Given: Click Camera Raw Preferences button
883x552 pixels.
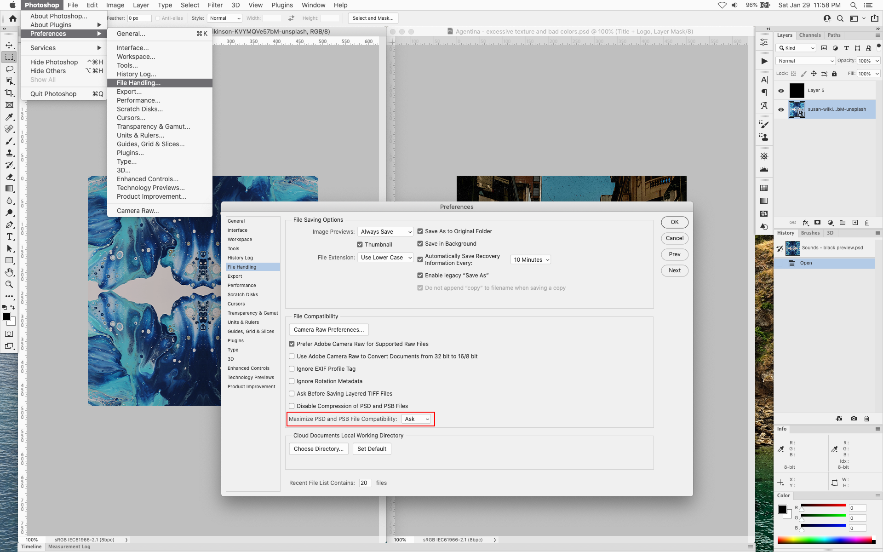Looking at the screenshot, I should pyautogui.click(x=328, y=329).
